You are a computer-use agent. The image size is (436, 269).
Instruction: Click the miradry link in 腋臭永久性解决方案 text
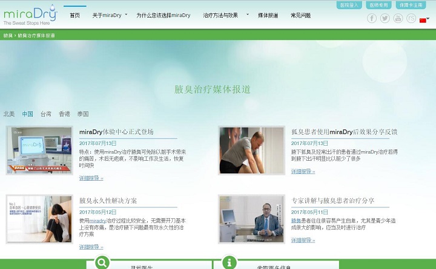(x=98, y=221)
